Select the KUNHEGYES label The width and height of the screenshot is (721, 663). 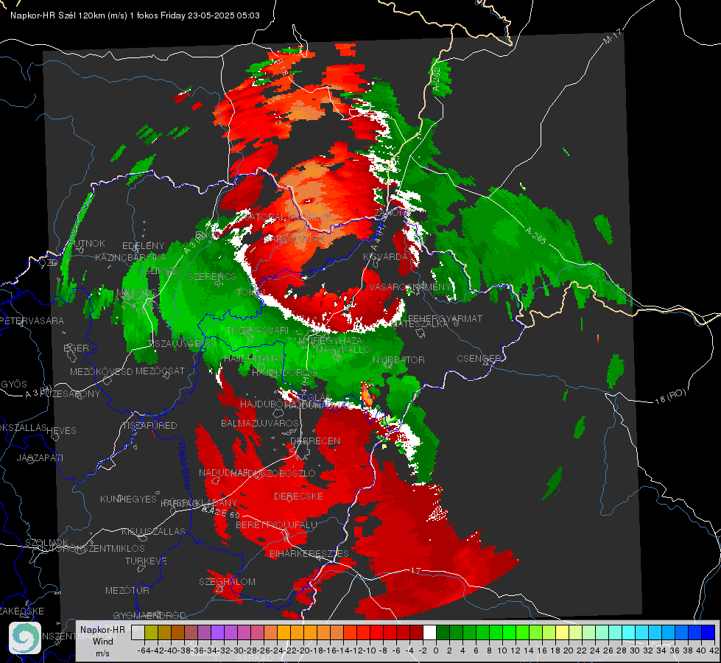tap(128, 499)
